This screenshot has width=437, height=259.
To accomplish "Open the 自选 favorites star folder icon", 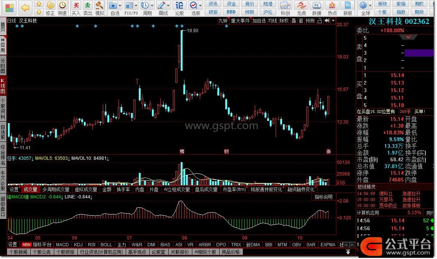I will tap(113, 8).
